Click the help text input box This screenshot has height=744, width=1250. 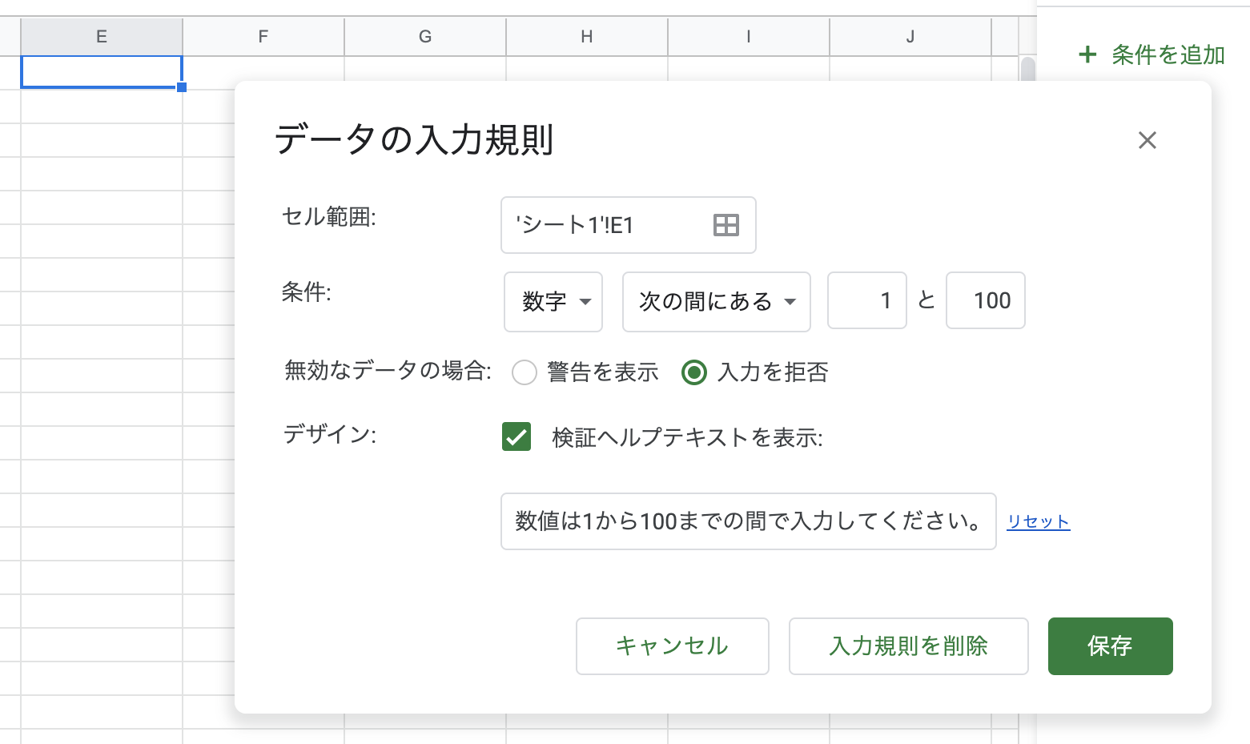coord(748,521)
